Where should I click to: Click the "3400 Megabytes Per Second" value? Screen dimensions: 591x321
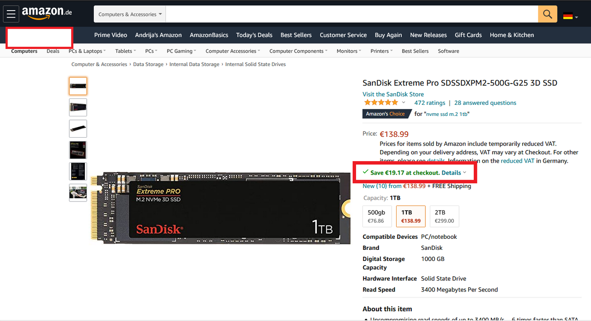[x=459, y=290]
